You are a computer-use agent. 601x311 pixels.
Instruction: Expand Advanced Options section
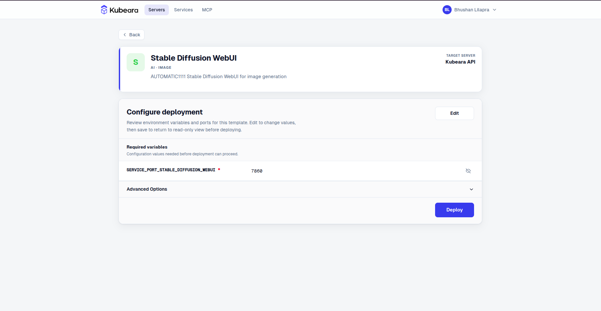[x=300, y=189]
